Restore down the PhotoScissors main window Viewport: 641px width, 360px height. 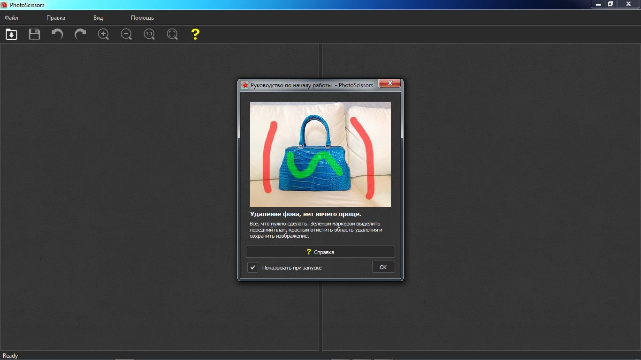pyautogui.click(x=610, y=4)
